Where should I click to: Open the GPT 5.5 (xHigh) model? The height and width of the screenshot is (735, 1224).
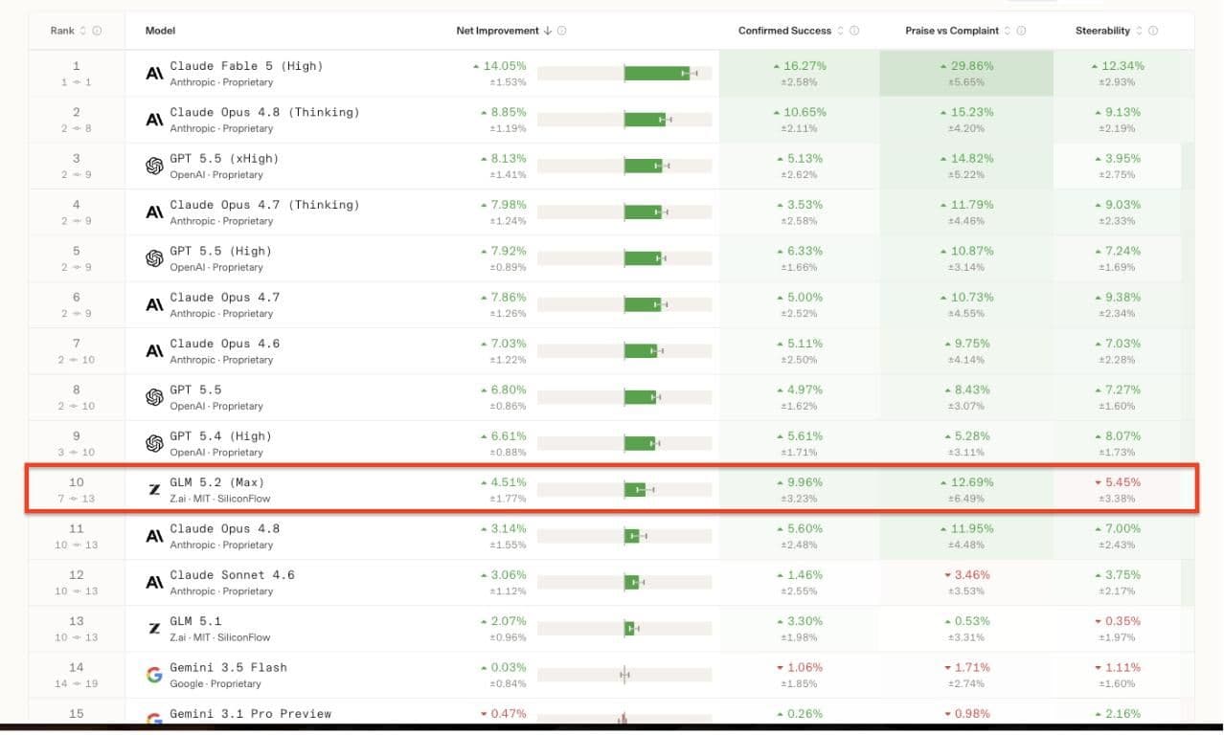coord(224,158)
